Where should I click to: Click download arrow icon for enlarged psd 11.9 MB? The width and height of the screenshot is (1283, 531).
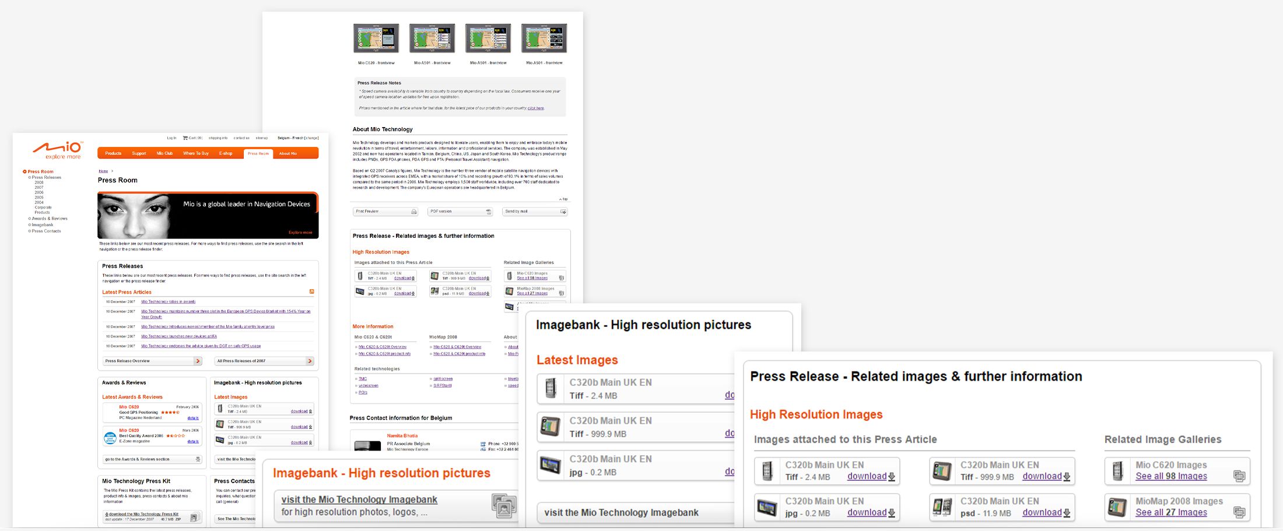pos(1067,513)
